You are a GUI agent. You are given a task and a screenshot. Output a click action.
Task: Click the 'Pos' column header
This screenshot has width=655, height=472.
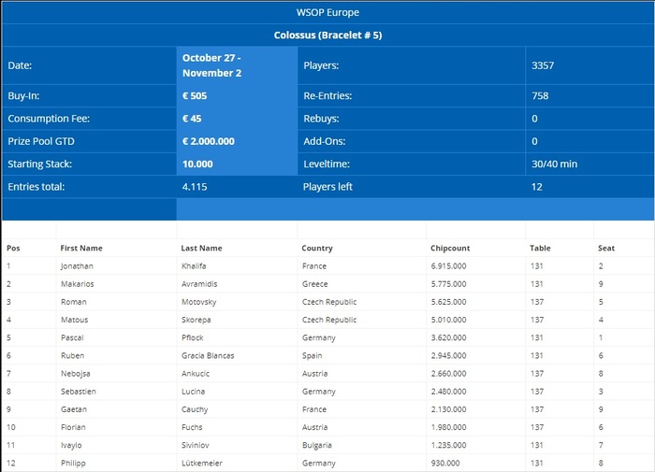tap(13, 249)
